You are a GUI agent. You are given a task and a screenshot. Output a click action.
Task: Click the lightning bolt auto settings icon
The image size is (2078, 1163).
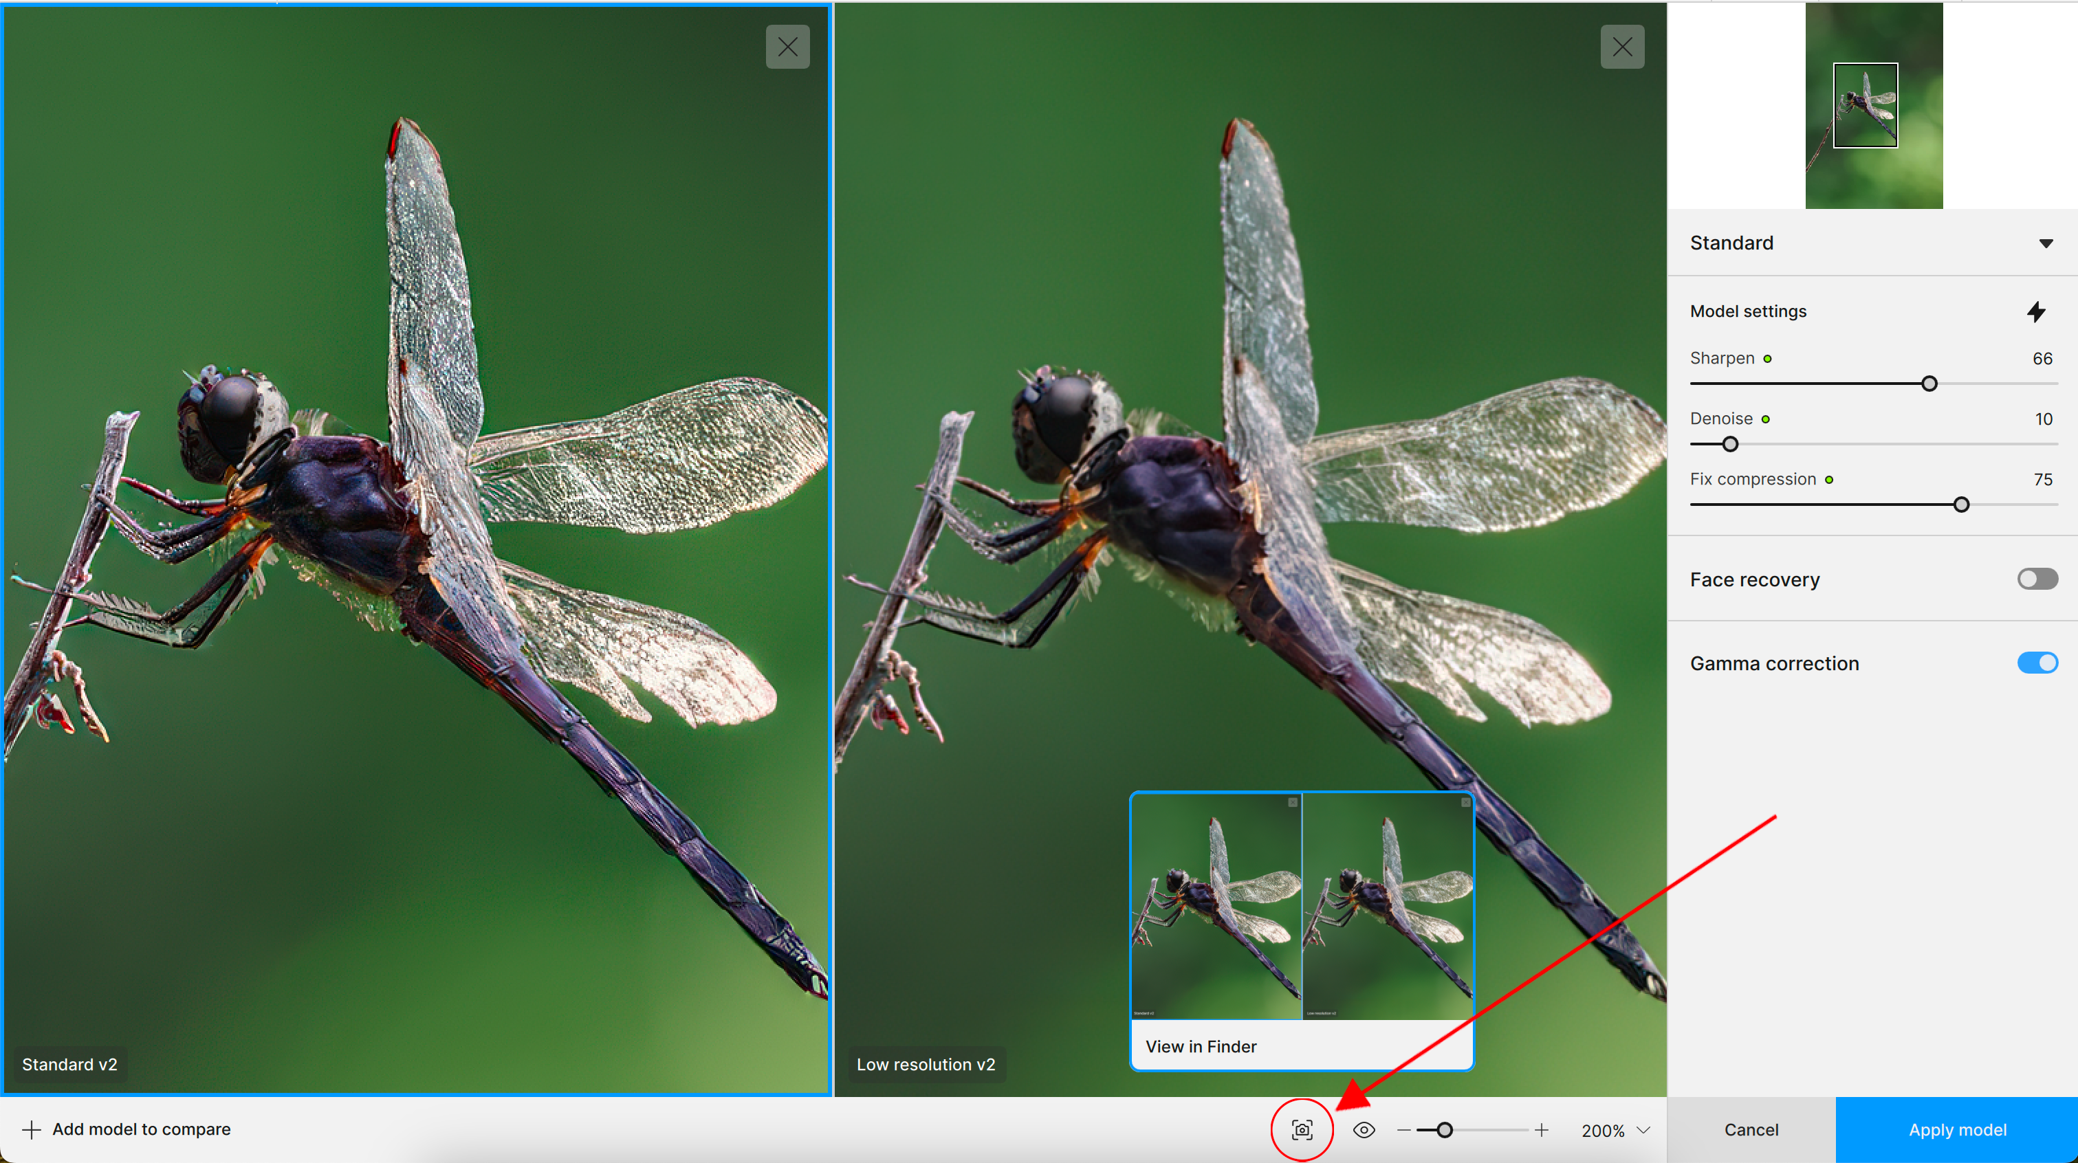[x=2036, y=311]
